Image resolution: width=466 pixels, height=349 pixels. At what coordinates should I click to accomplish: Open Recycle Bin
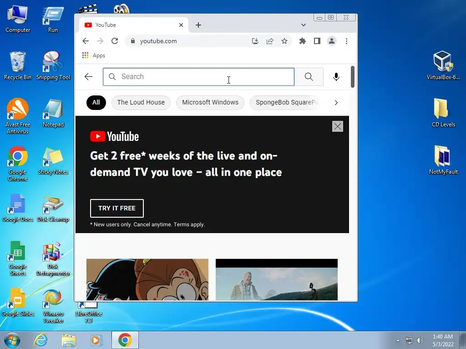[18, 66]
